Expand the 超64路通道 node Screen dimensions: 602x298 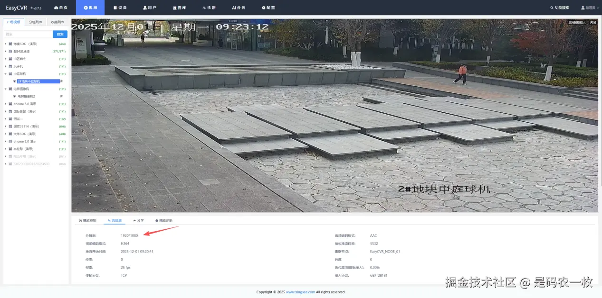point(5,51)
